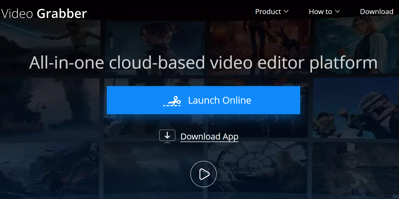Click the Download App link
The image size is (399, 199).
click(209, 137)
